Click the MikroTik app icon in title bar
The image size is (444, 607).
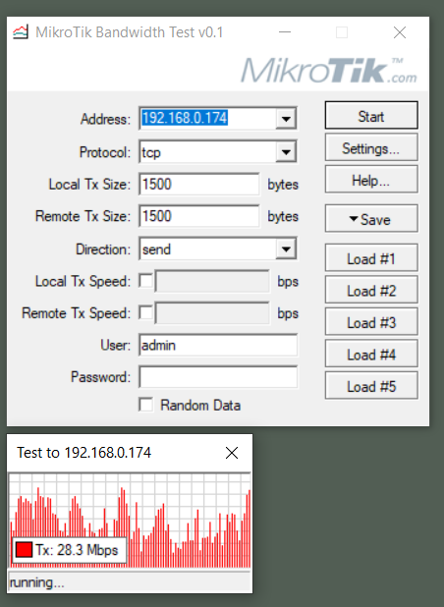(x=20, y=32)
